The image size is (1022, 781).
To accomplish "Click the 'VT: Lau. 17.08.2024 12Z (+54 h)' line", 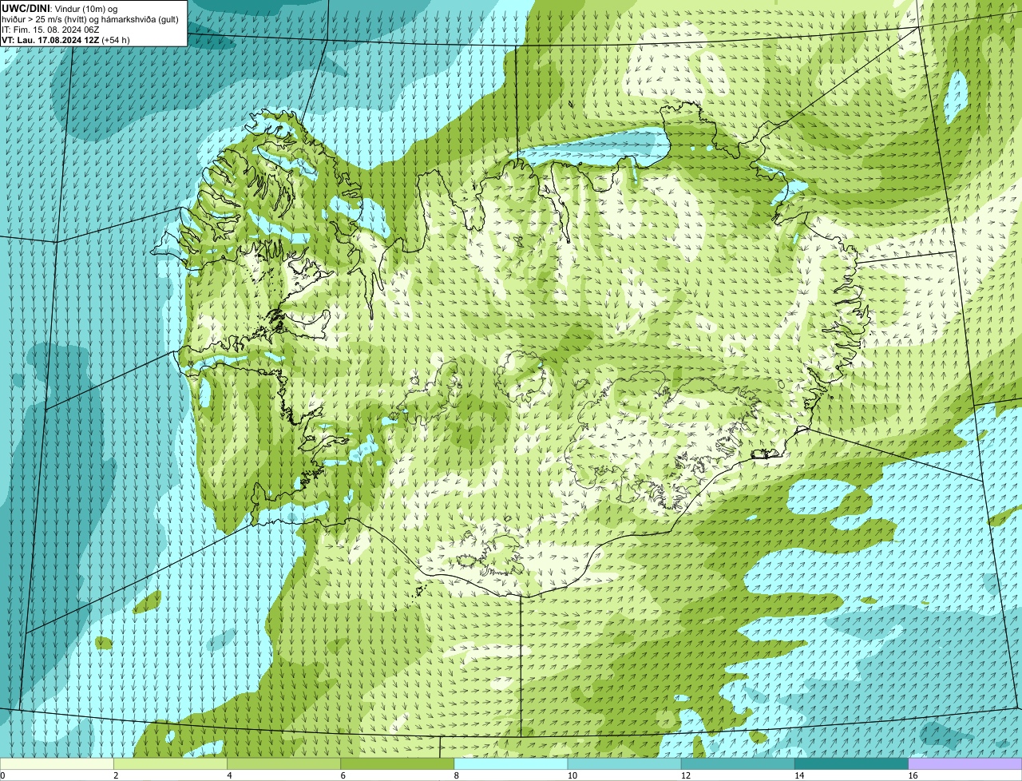I will tap(65, 40).
